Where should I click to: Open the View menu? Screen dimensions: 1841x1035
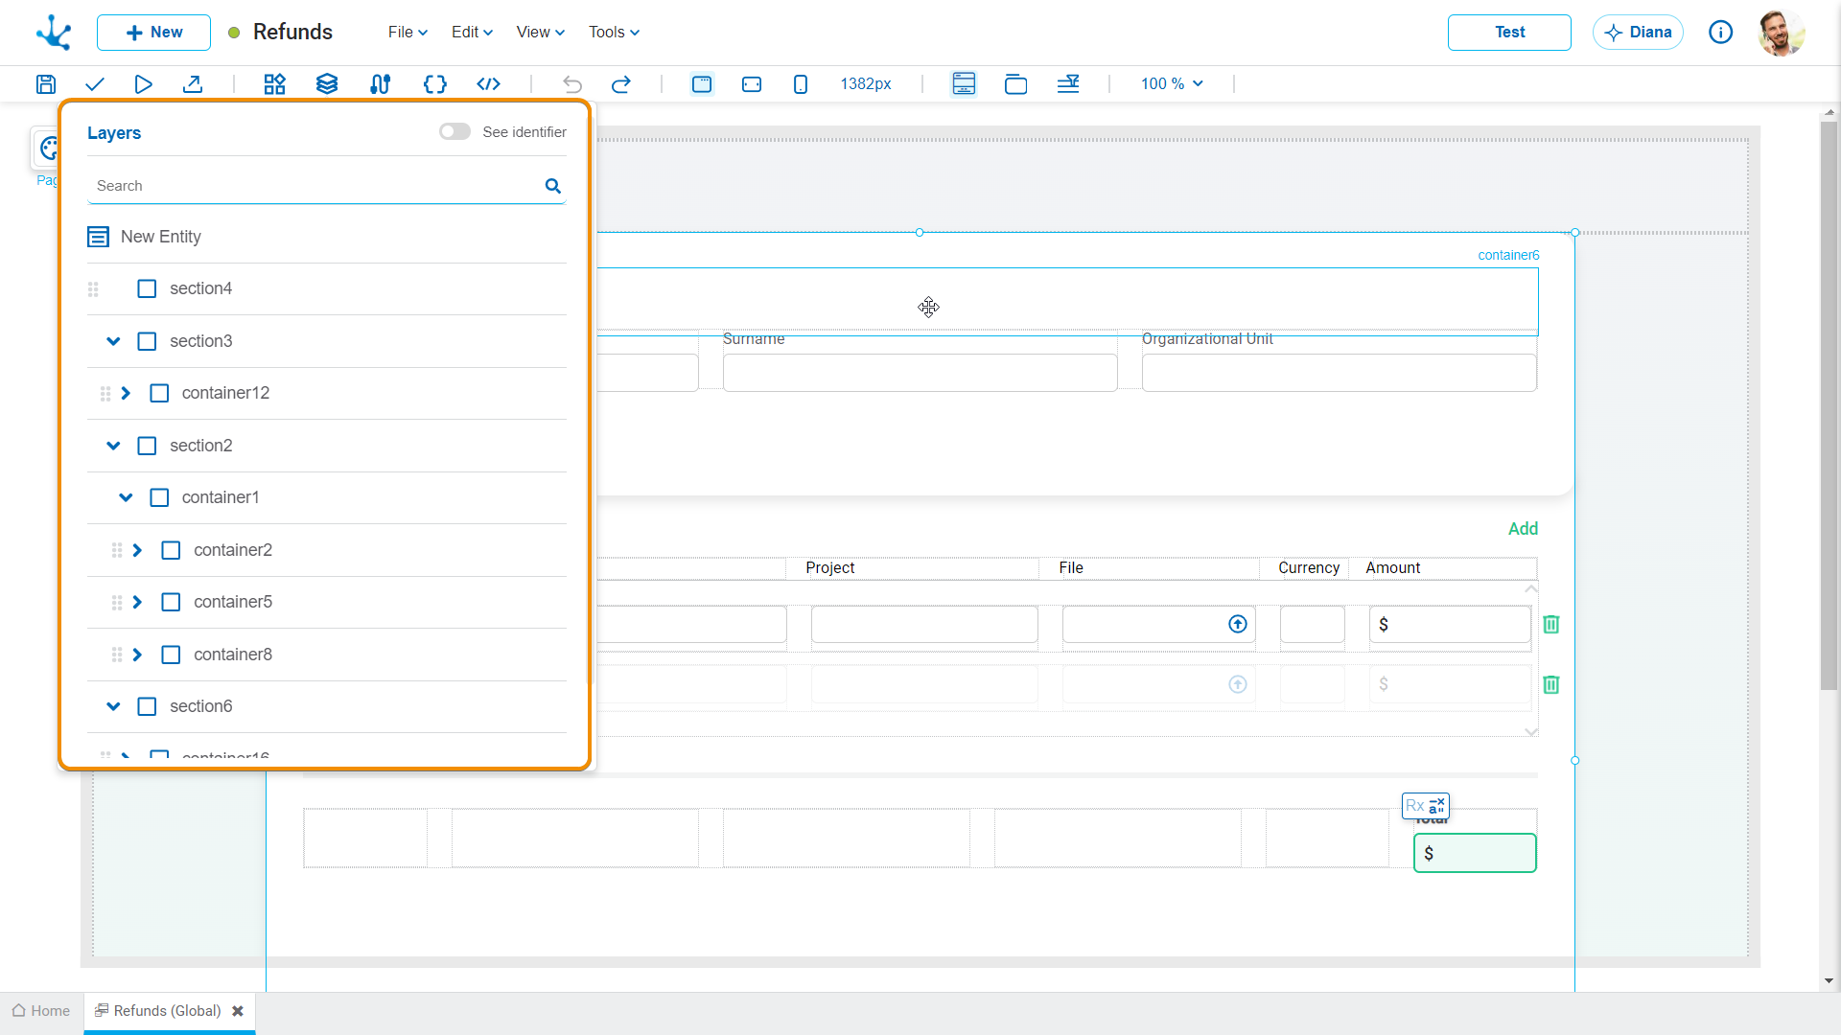coord(541,33)
